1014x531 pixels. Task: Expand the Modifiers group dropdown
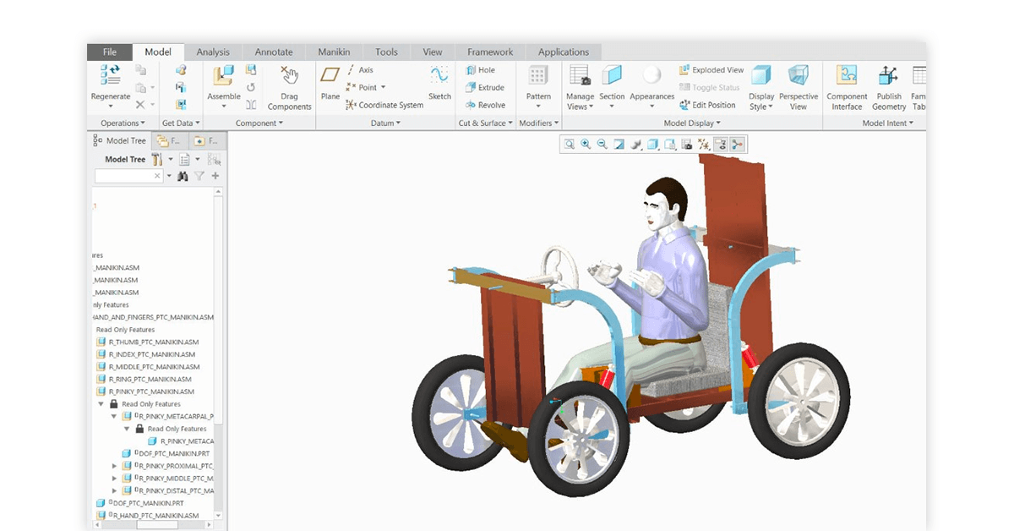pyautogui.click(x=538, y=123)
